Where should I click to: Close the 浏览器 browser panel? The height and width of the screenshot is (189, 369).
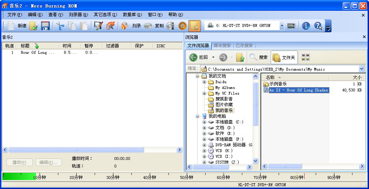(364, 37)
